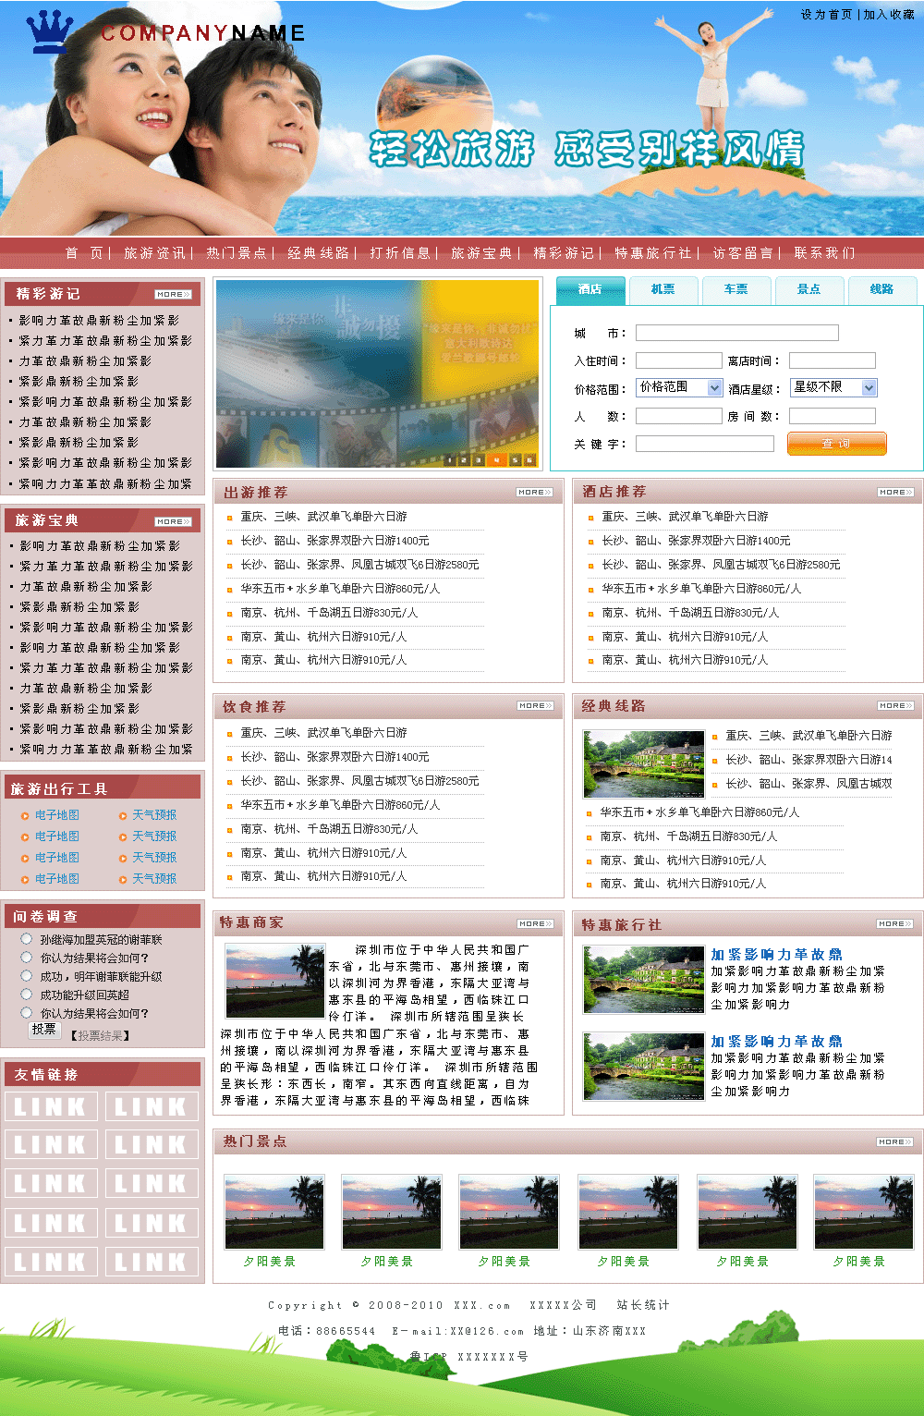Submit the survey with 投票 button

tap(44, 1030)
